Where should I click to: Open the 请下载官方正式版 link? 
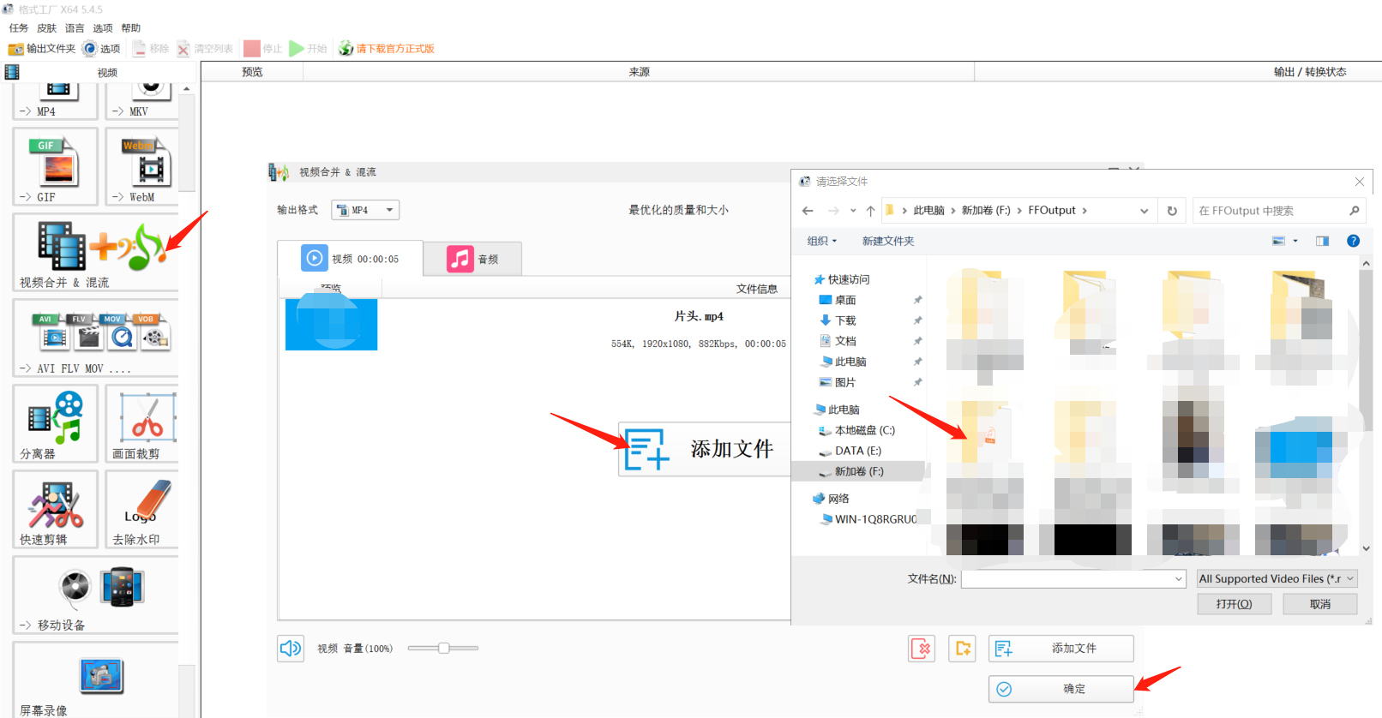[x=387, y=49]
